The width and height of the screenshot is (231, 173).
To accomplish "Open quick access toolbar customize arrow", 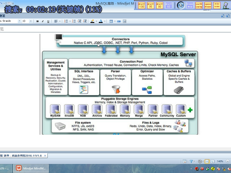I will 13,3.
